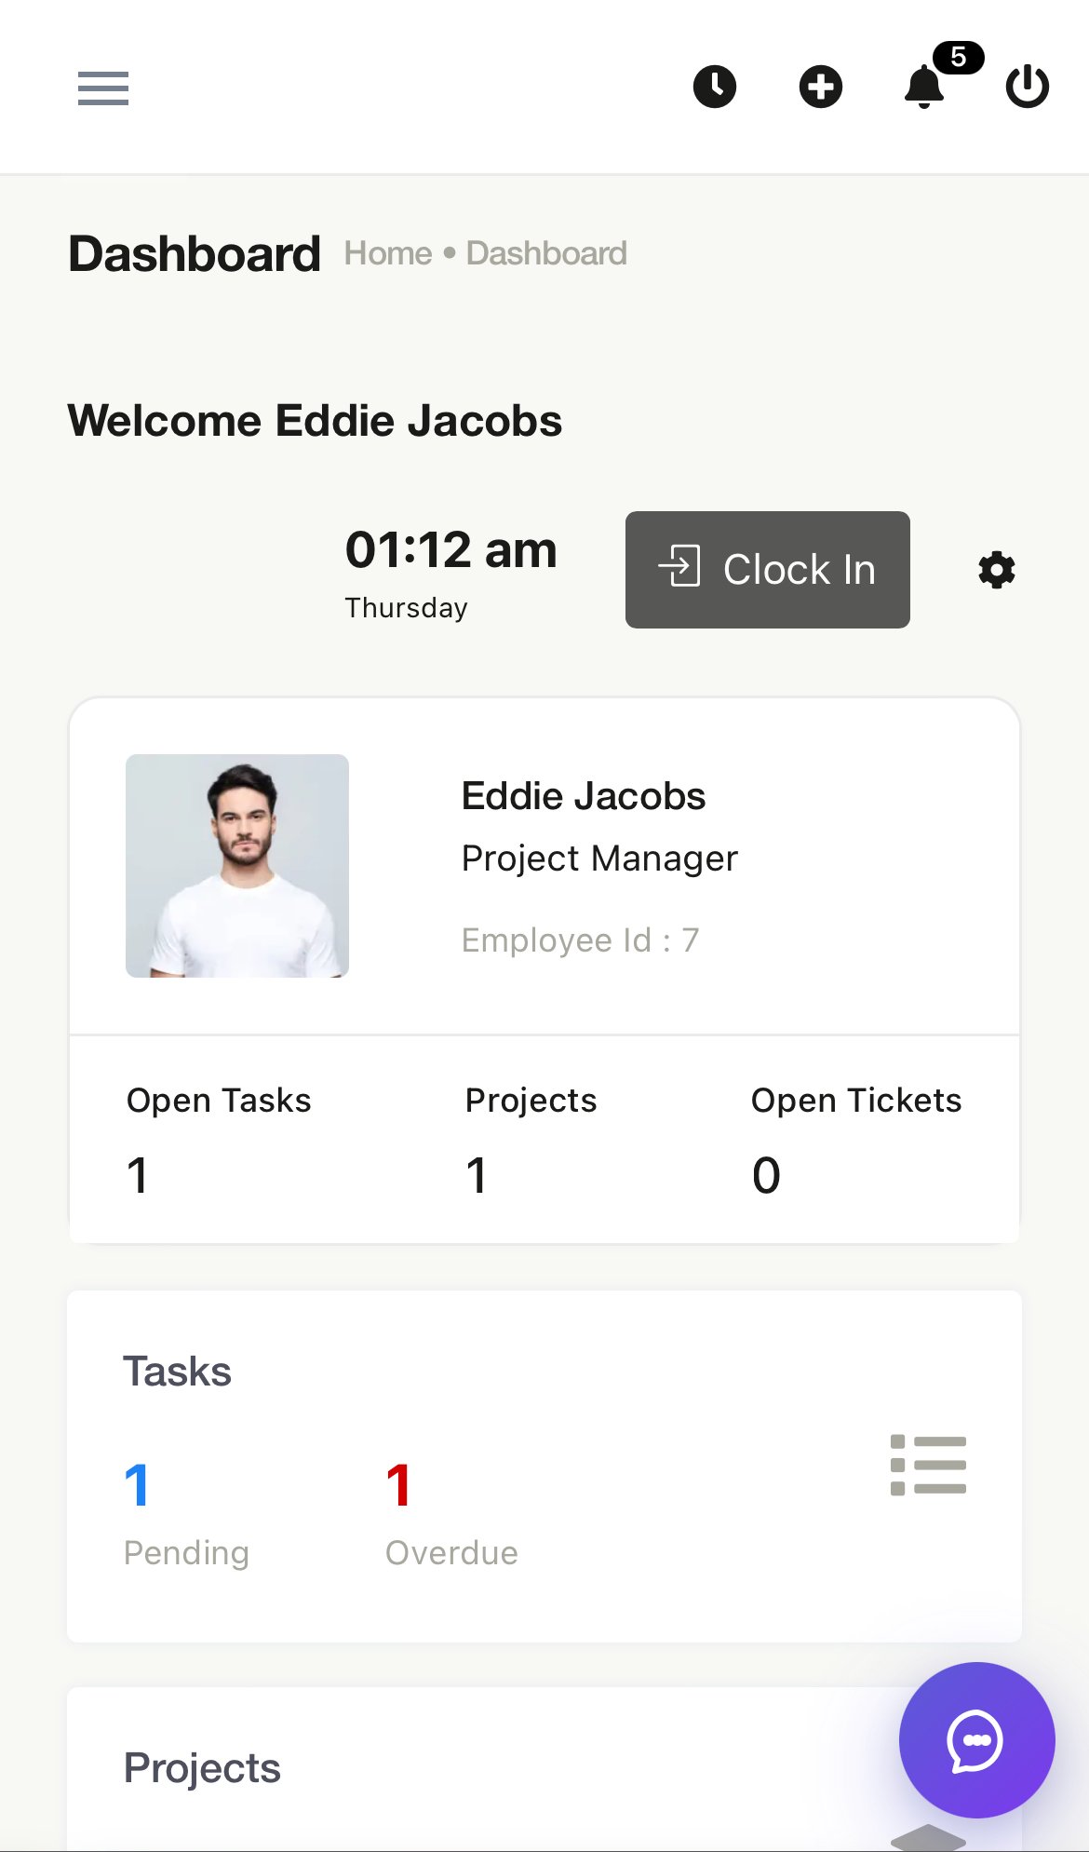The height and width of the screenshot is (1852, 1089).
Task: Open Pending tasks count
Action: point(186,1515)
